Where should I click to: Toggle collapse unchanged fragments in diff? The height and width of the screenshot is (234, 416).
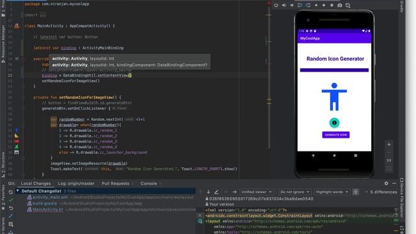coord(356,192)
